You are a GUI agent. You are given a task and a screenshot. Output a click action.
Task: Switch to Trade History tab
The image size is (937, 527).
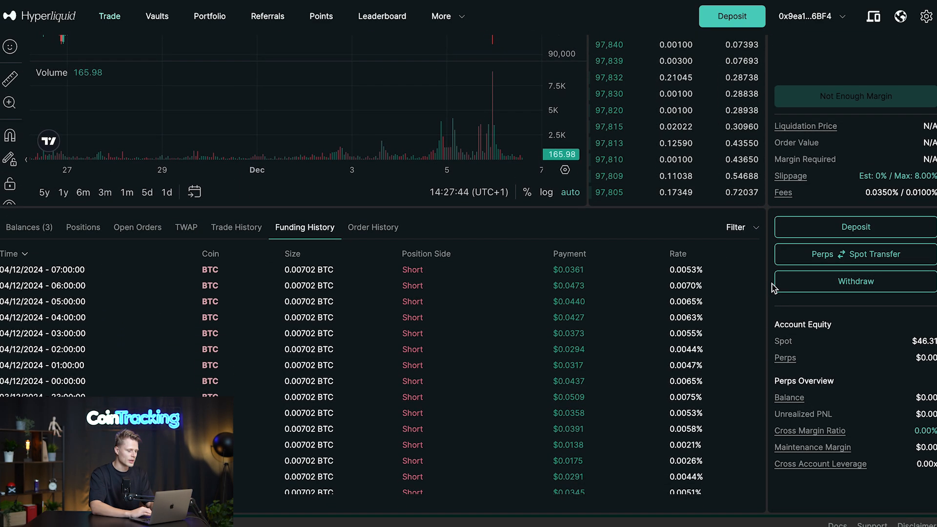236,227
